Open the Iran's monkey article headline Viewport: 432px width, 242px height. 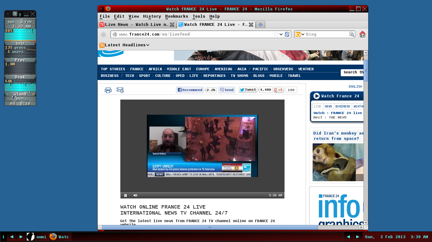(338, 136)
